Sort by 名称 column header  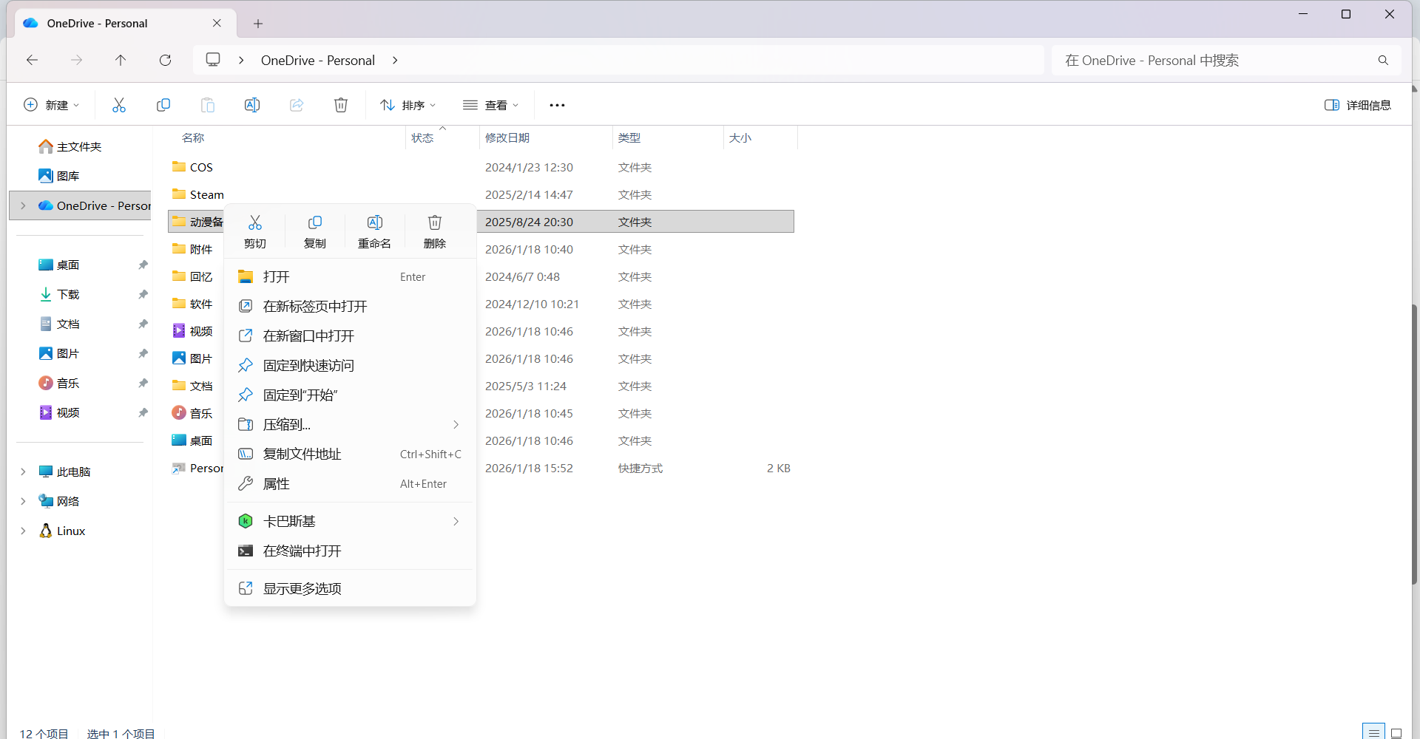point(287,137)
